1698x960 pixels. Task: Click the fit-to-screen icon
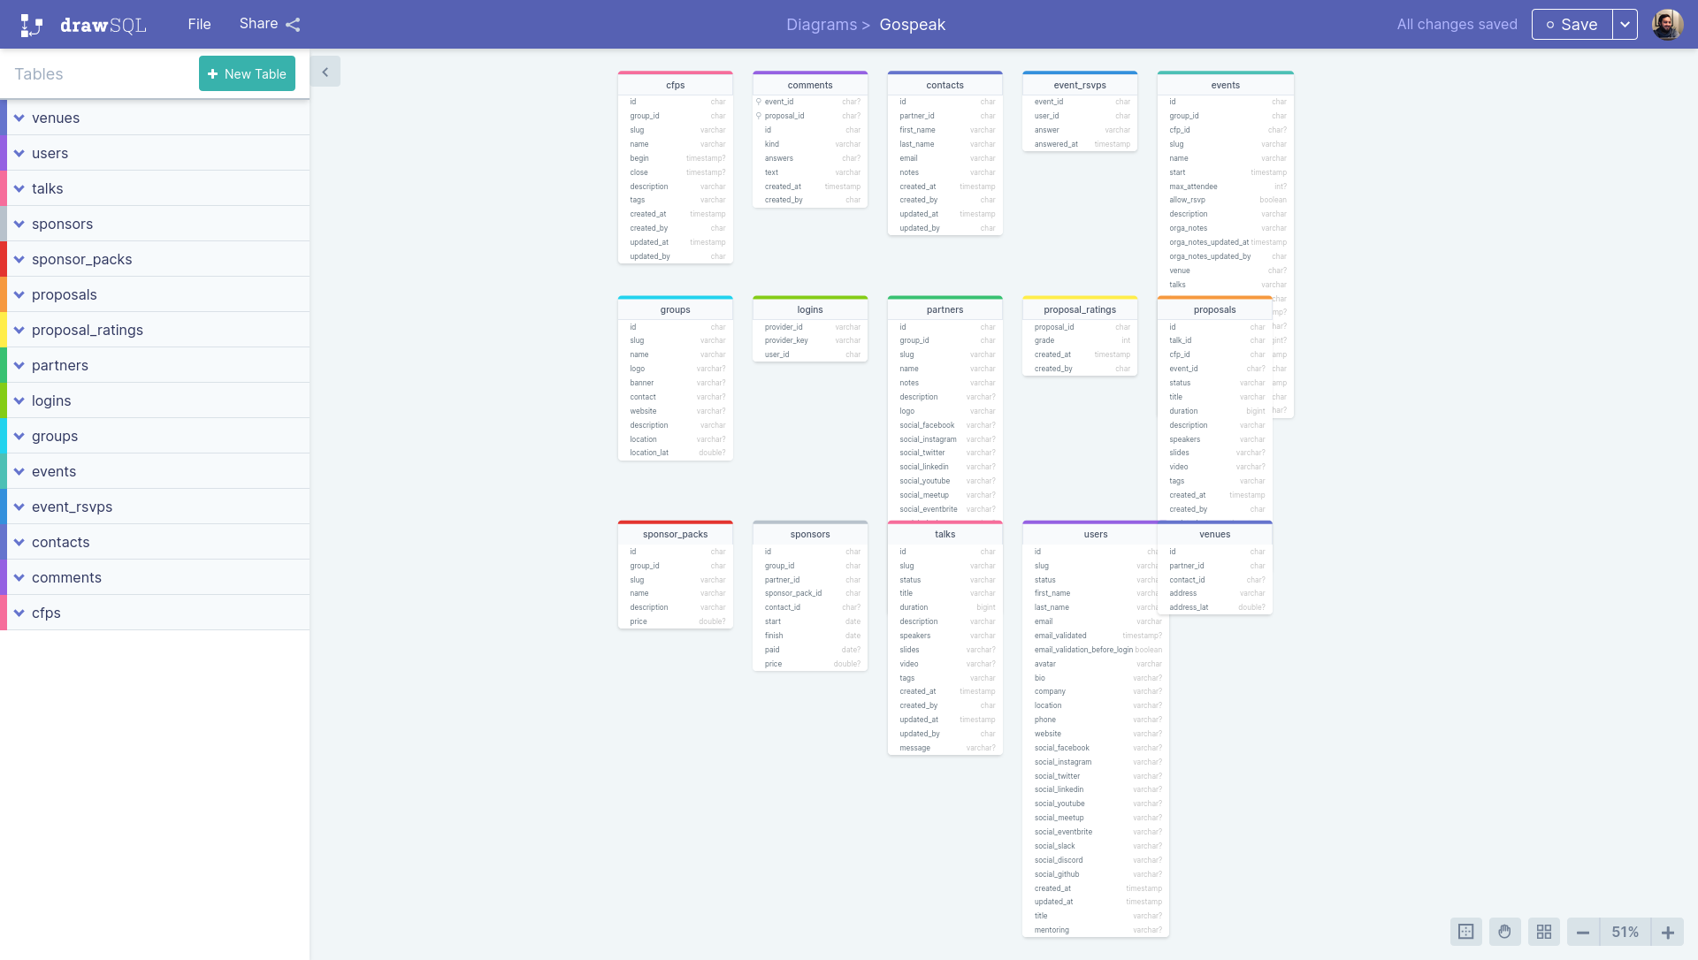[1465, 932]
